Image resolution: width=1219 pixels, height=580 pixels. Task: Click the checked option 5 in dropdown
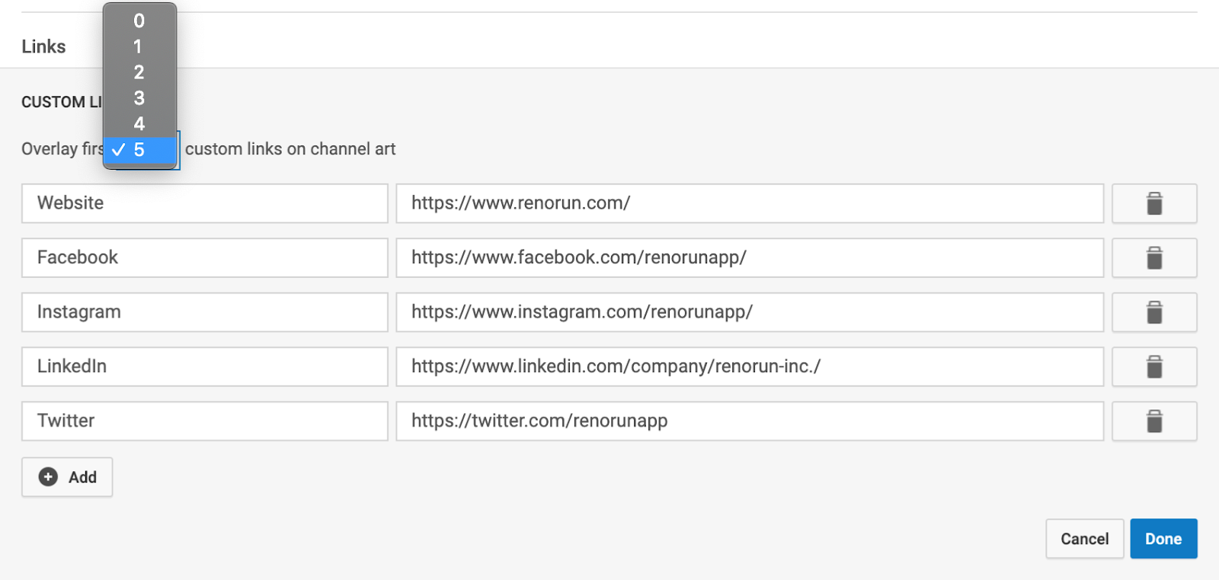[139, 150]
